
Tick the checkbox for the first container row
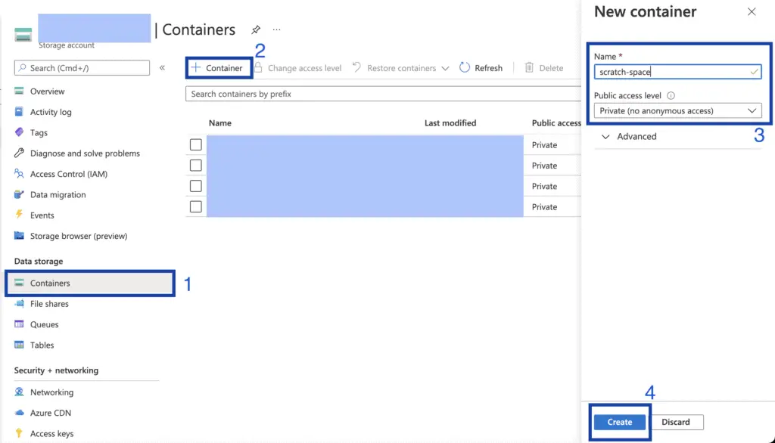click(x=196, y=144)
